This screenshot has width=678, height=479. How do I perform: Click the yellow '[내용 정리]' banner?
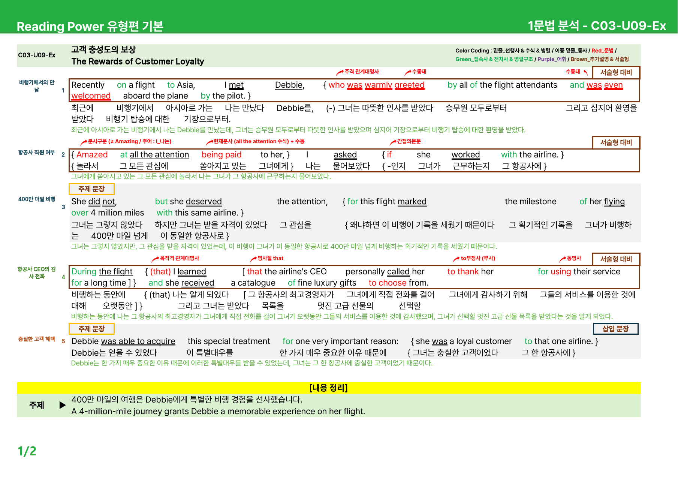click(329, 388)
